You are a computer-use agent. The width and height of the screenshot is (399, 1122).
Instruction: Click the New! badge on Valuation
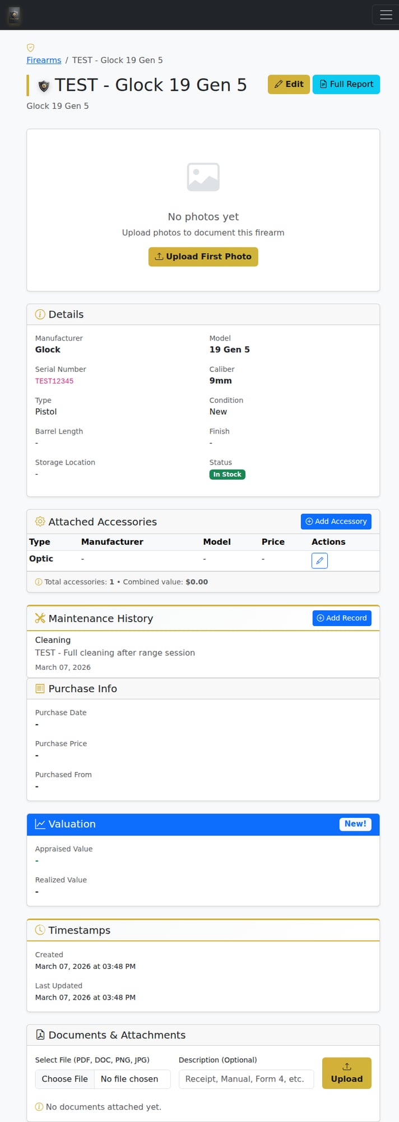pos(355,824)
